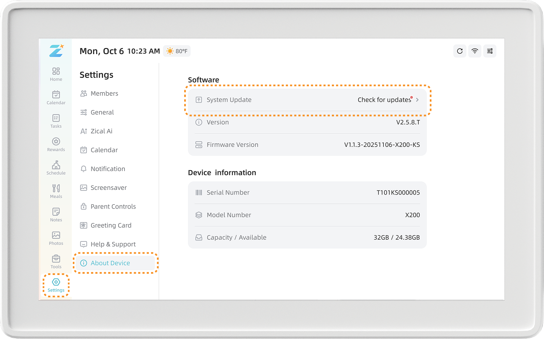Screen dimensions: 545x340
Task: Open the Photos section
Action: 56,238
